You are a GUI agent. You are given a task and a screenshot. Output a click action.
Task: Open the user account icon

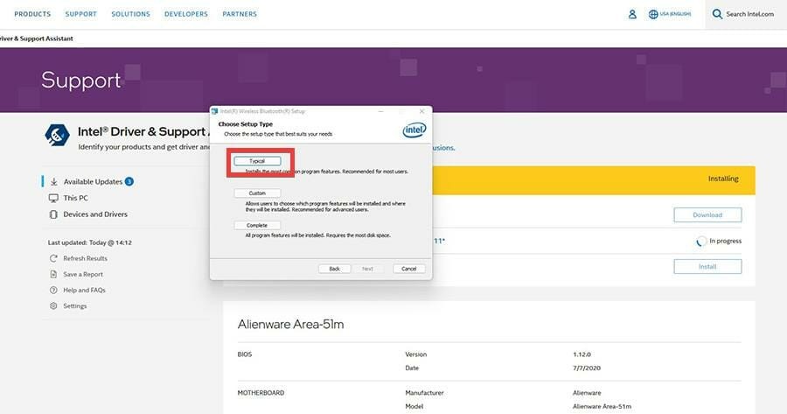(x=632, y=14)
